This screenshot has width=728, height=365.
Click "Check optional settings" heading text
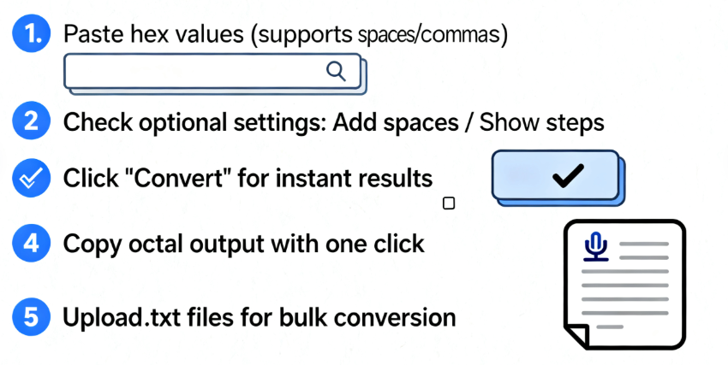coord(190,122)
